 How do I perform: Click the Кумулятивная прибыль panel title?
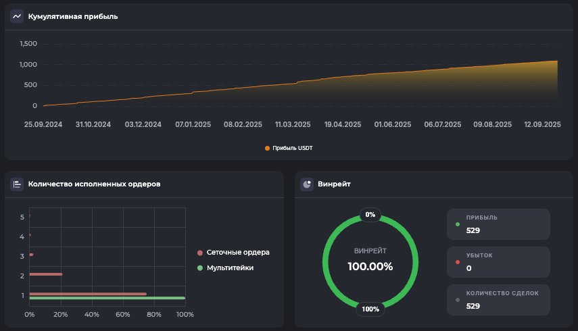click(73, 16)
